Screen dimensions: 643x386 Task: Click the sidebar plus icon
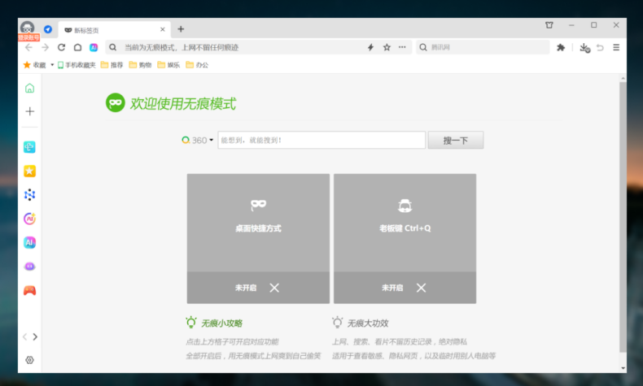click(30, 111)
